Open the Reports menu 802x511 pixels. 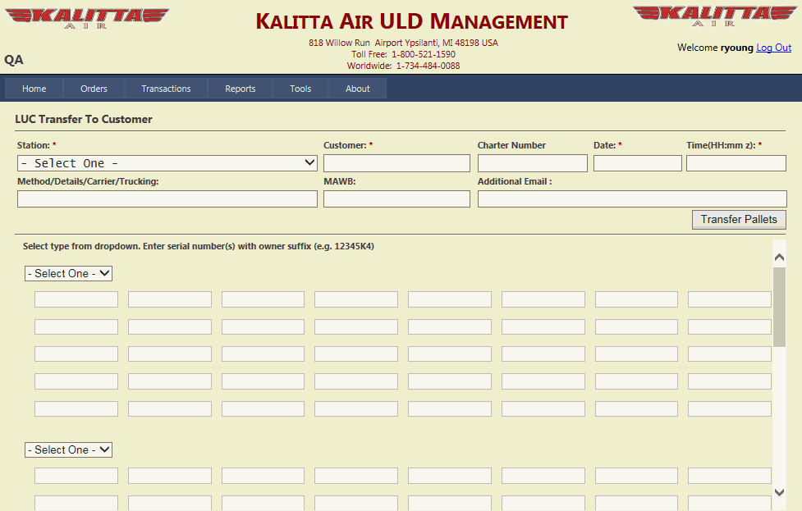point(241,89)
